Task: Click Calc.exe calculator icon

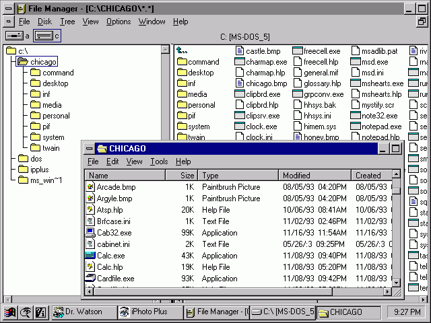Action: pyautogui.click(x=90, y=256)
